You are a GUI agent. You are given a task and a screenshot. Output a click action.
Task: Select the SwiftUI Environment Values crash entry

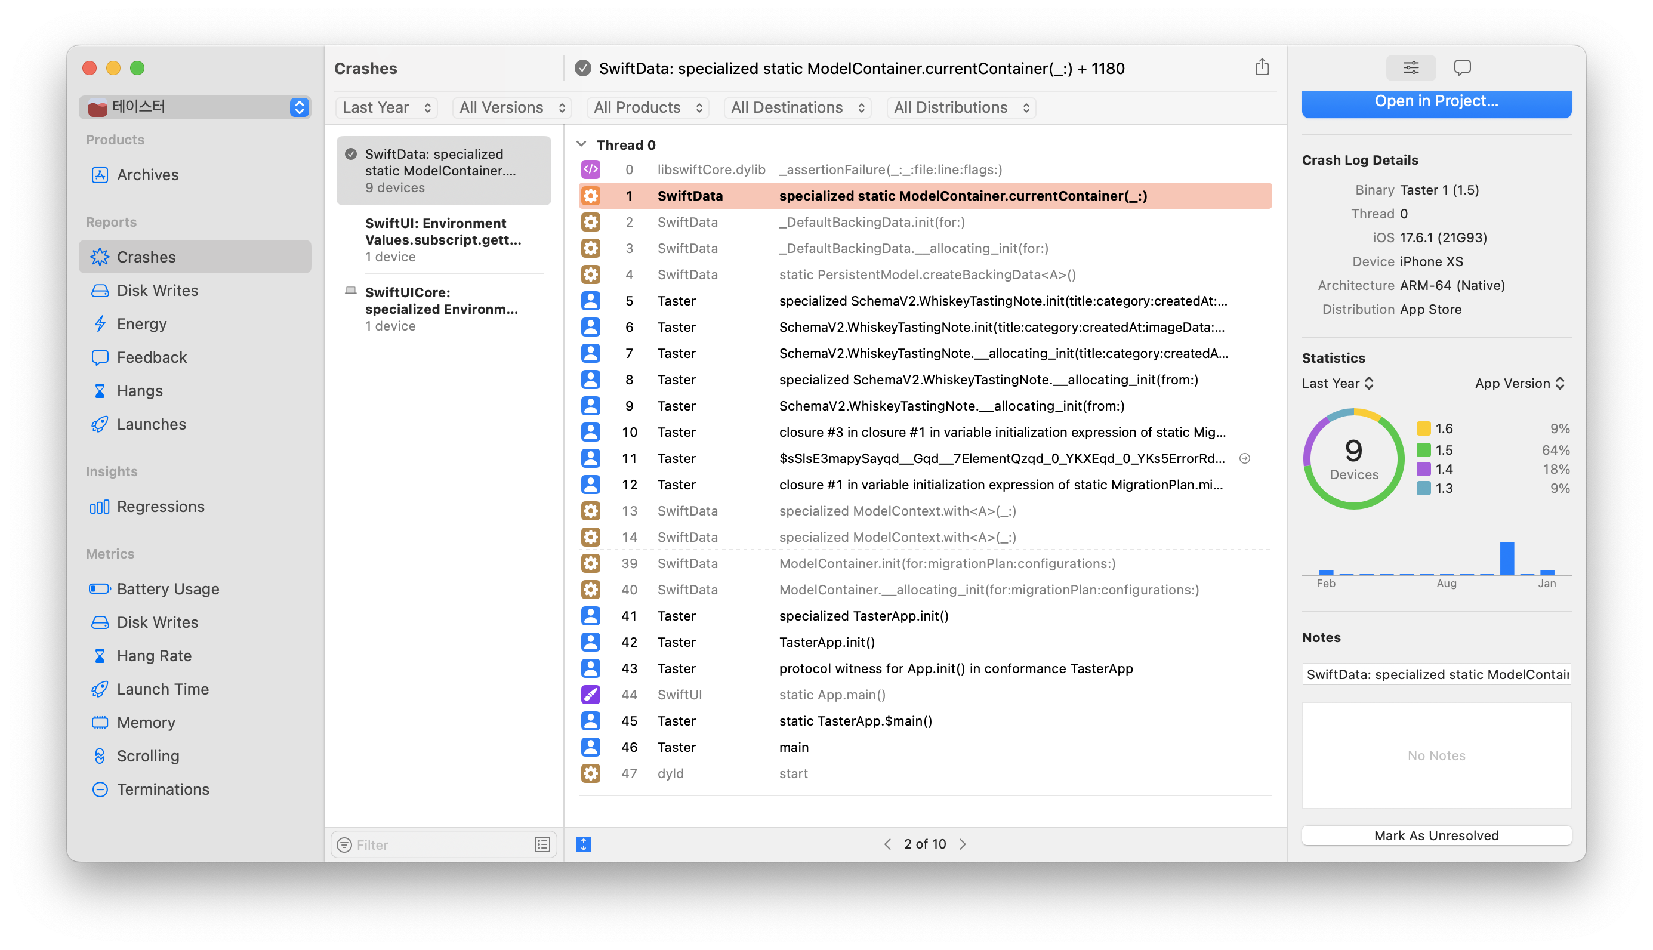[443, 239]
